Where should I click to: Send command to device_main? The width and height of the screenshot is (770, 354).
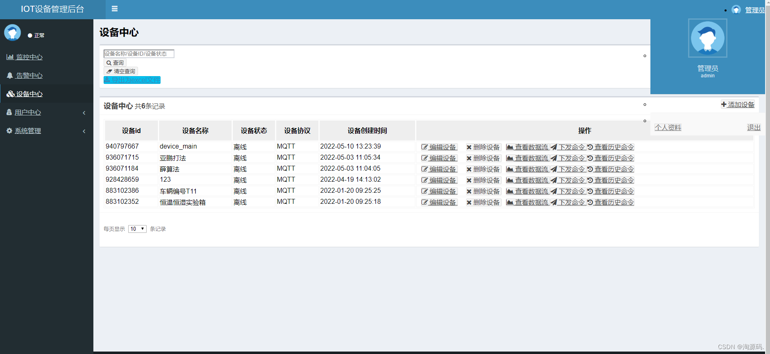pyautogui.click(x=568, y=147)
